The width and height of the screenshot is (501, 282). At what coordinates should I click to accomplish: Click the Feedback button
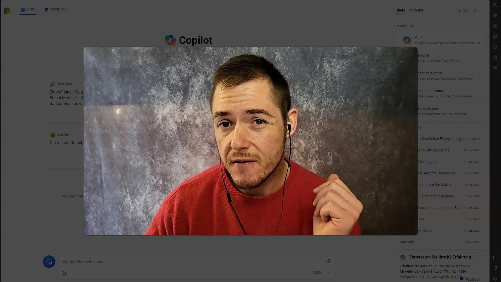pos(472,279)
